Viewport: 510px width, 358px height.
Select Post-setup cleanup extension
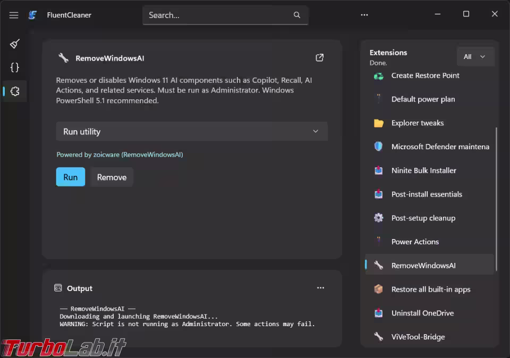(430, 218)
